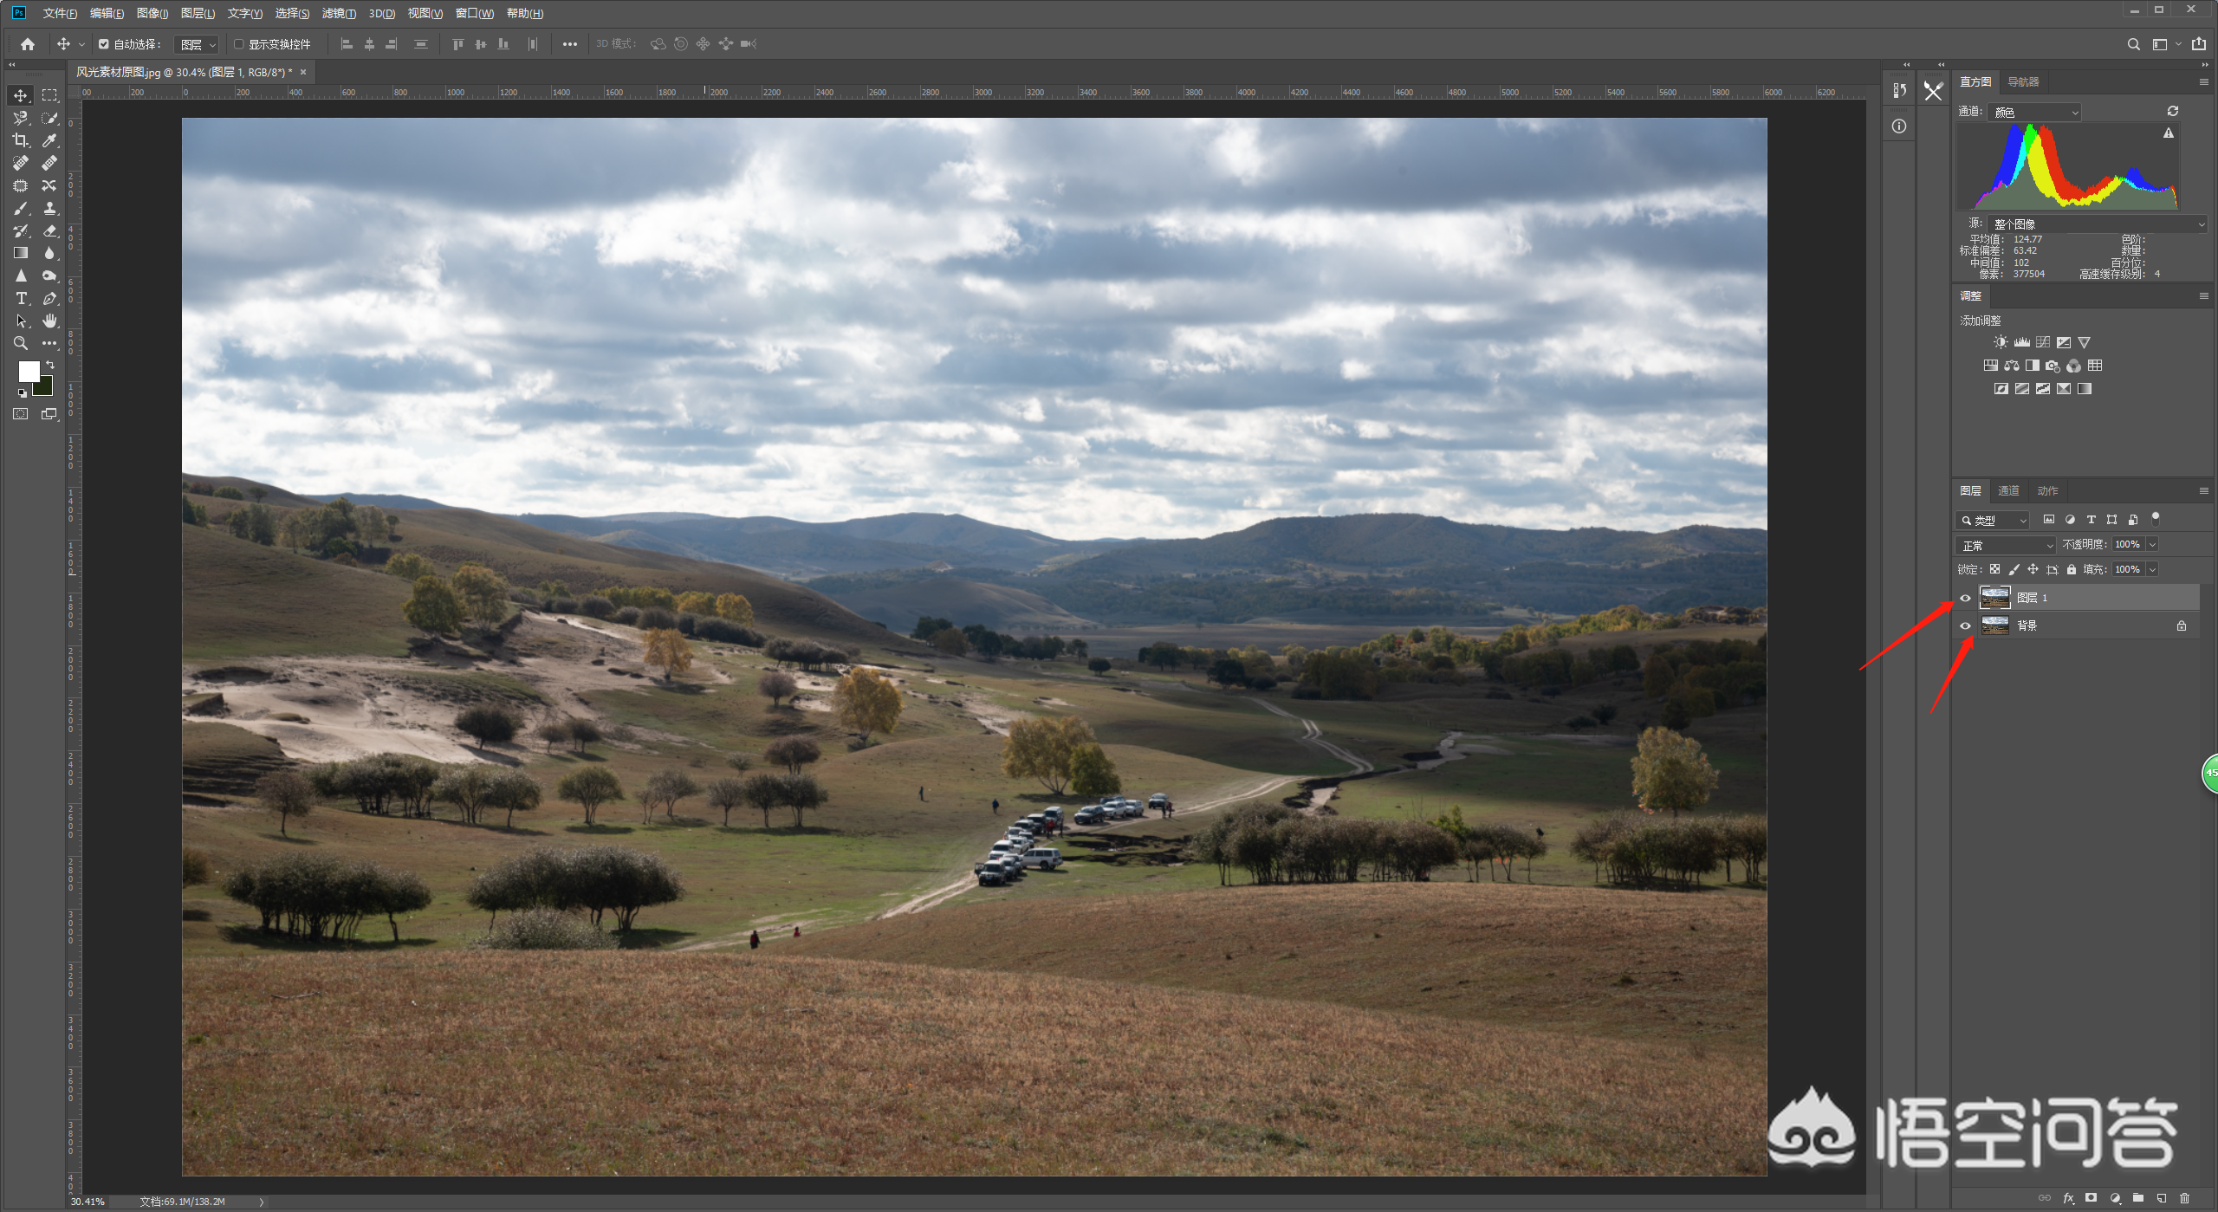Select the Zoom tool in toolbar
This screenshot has width=2218, height=1212.
20,343
